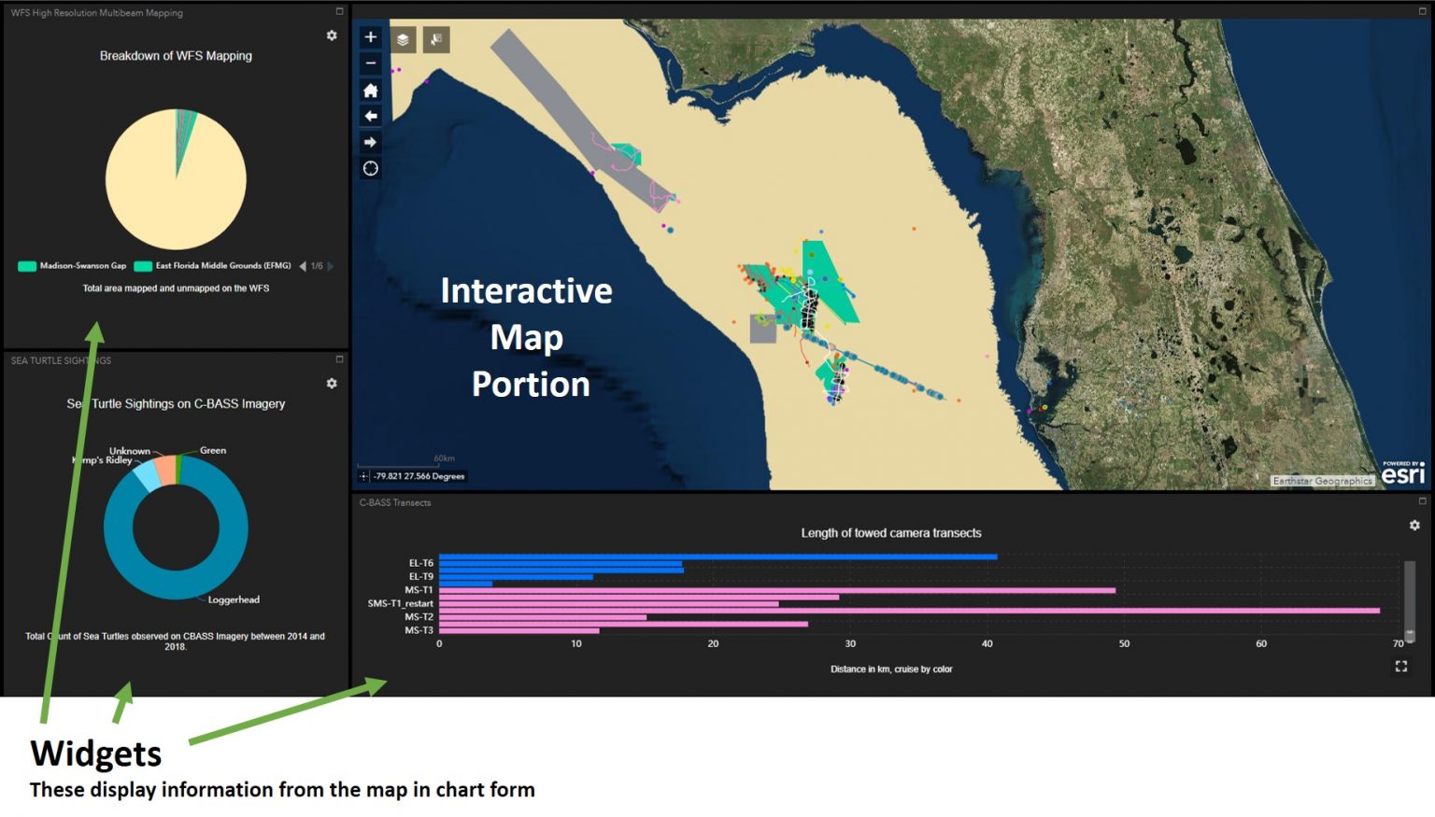
Task: Toggle East Florida Middle Grounds legend entry
Action: click(x=213, y=266)
